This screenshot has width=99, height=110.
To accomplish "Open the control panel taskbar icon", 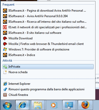I will pyautogui.click(x=69, y=105).
